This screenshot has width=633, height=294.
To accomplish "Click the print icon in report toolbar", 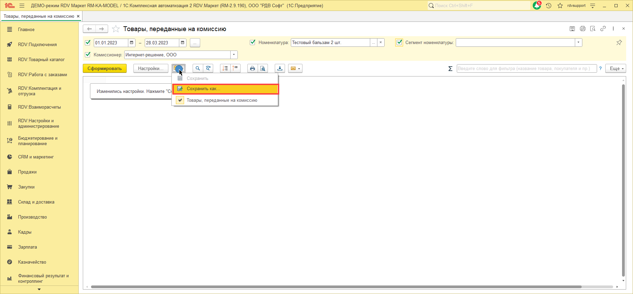I will (252, 69).
